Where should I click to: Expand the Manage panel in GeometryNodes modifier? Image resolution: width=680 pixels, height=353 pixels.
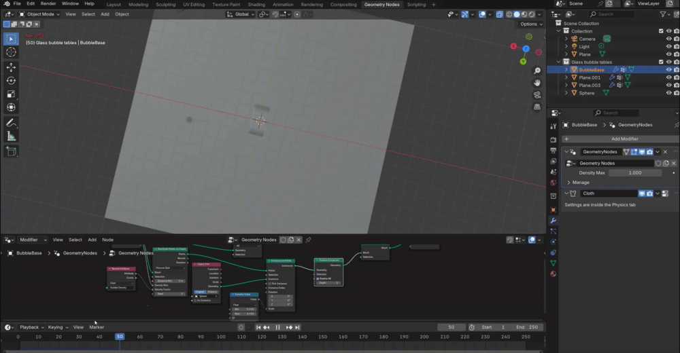click(580, 183)
